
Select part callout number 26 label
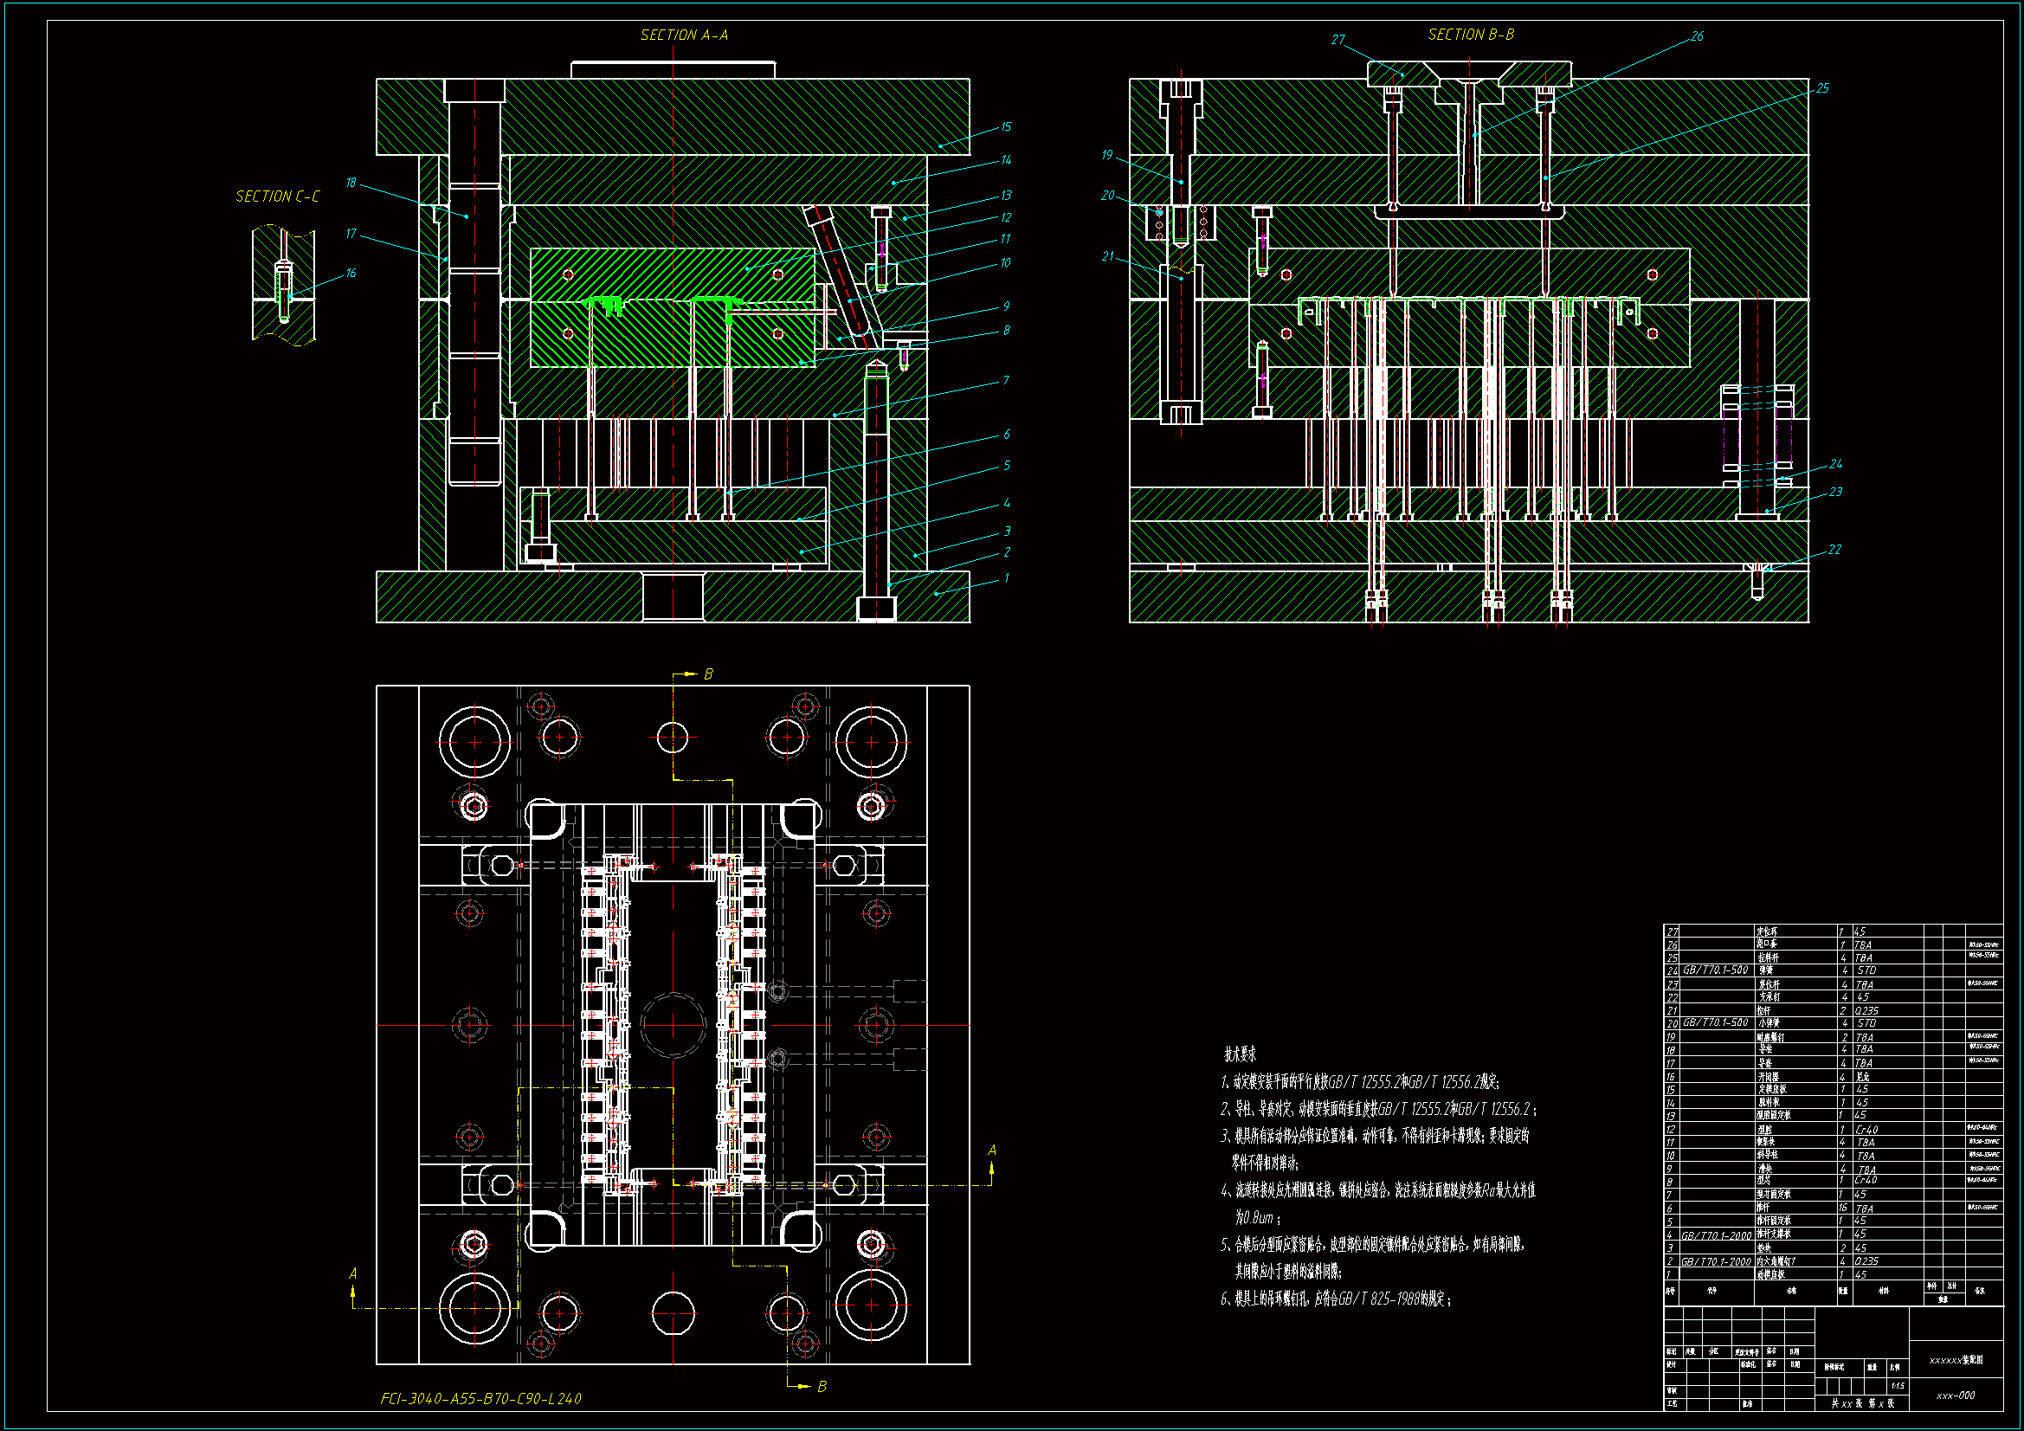(1697, 36)
